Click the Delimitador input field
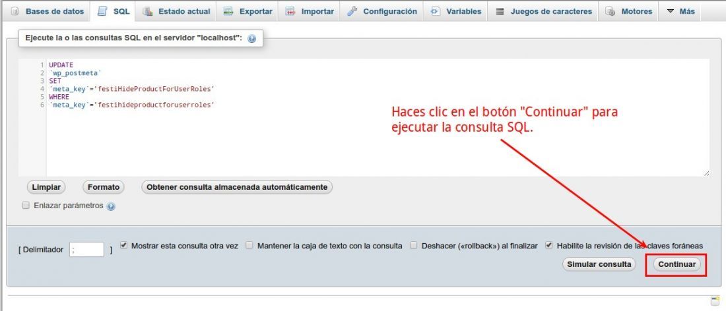726x311 pixels. (x=86, y=250)
